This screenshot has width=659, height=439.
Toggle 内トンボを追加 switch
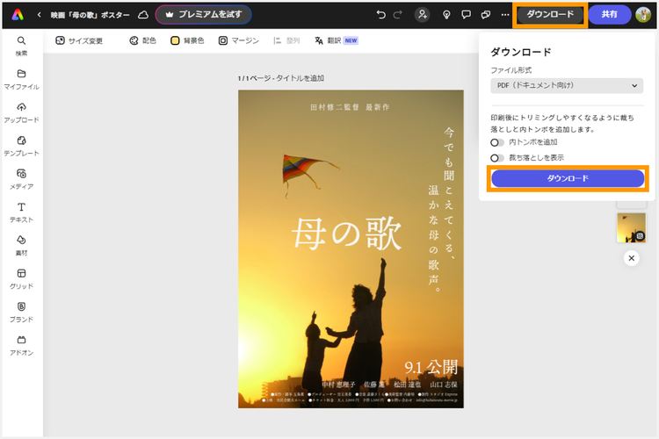(x=496, y=142)
